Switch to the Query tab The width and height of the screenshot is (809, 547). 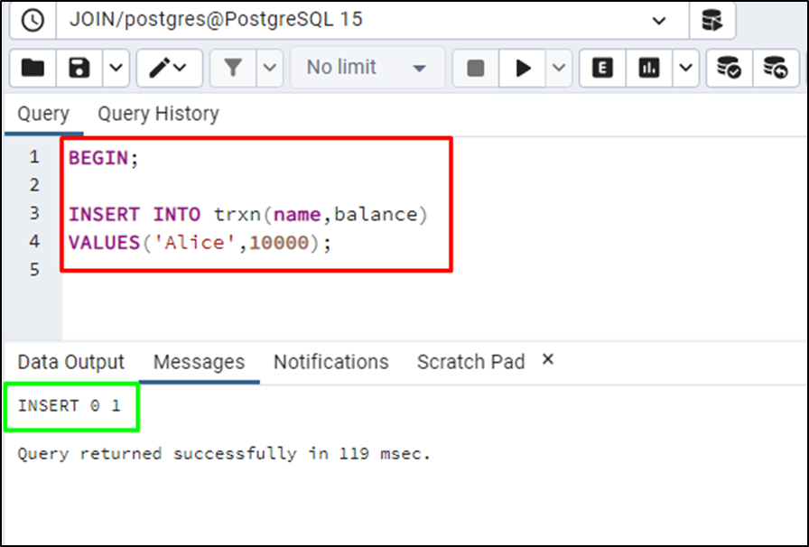[43, 114]
